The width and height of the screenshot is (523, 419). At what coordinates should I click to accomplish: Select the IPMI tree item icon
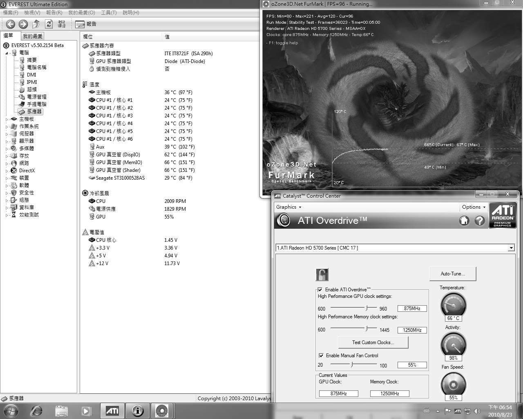(x=22, y=82)
